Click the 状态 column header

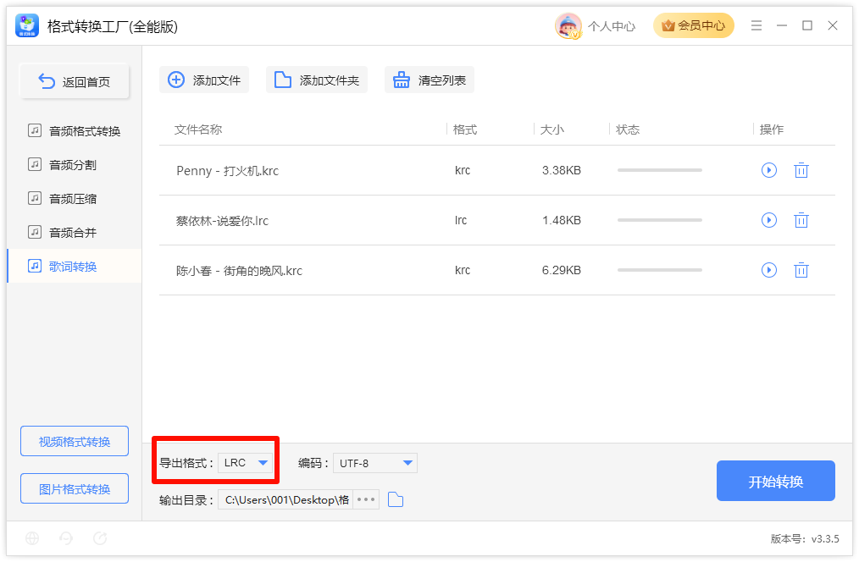point(628,129)
